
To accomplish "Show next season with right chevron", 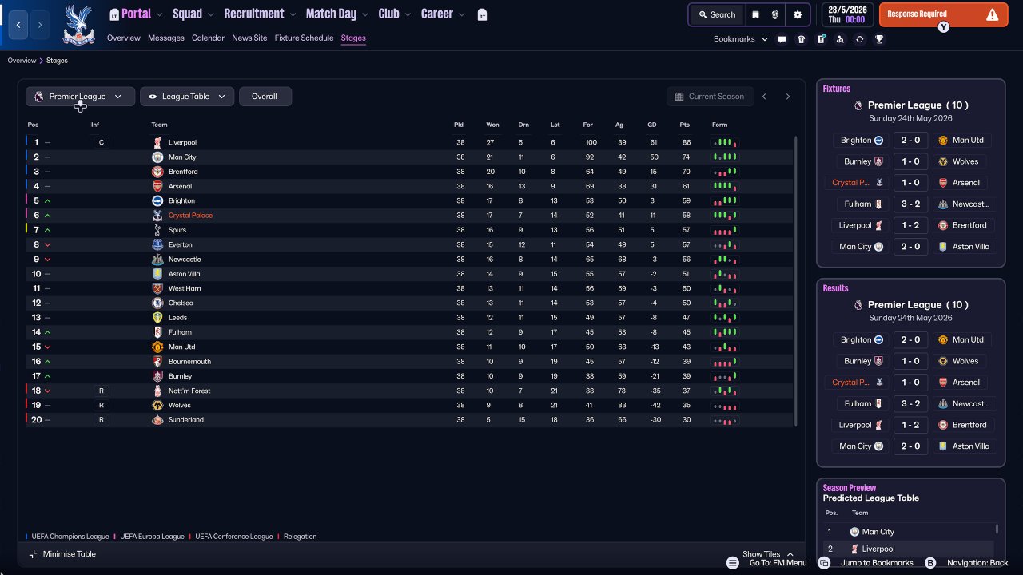I will click(787, 97).
